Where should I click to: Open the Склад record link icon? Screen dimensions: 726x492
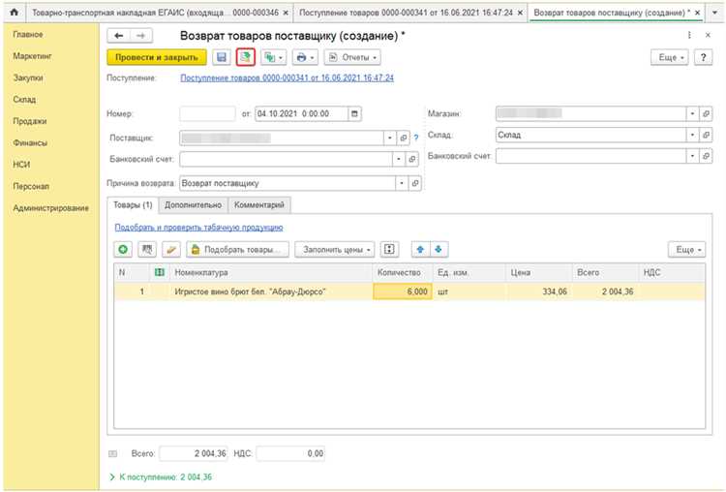(x=706, y=135)
